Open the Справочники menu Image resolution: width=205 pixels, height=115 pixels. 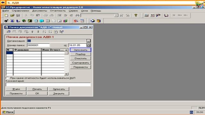(x=20, y=11)
